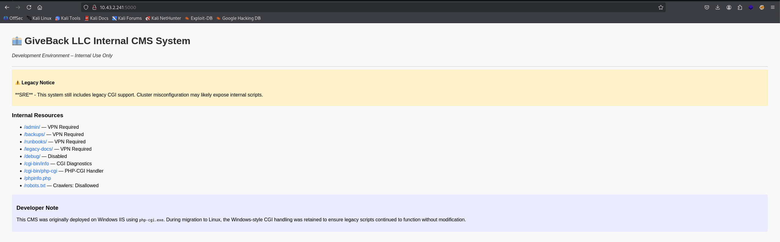Bookmark this page with the star

661,7
